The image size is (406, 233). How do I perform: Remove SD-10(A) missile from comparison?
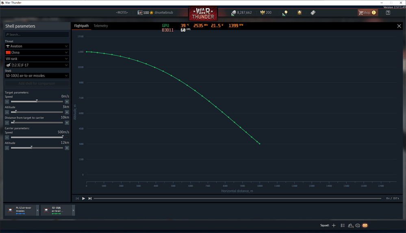pyautogui.click(x=73, y=210)
